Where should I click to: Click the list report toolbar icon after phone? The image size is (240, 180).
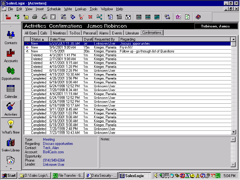[x=53, y=17]
